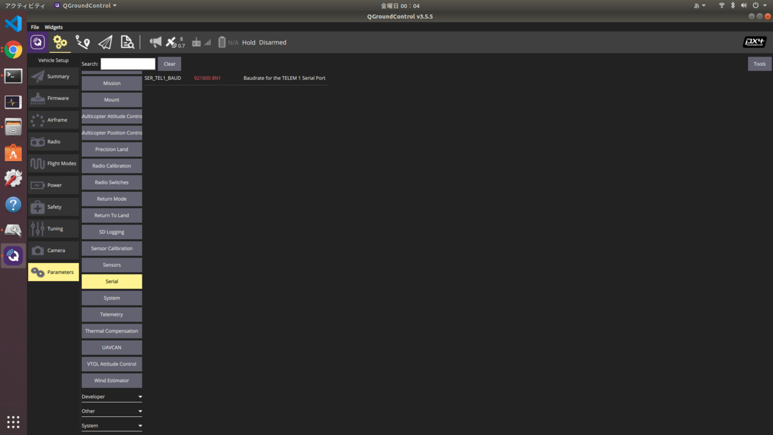Expand the System component group at the bottom
The width and height of the screenshot is (773, 435).
111,426
